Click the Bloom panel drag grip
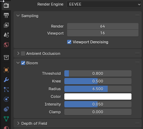143x129 pixels. click(137, 63)
